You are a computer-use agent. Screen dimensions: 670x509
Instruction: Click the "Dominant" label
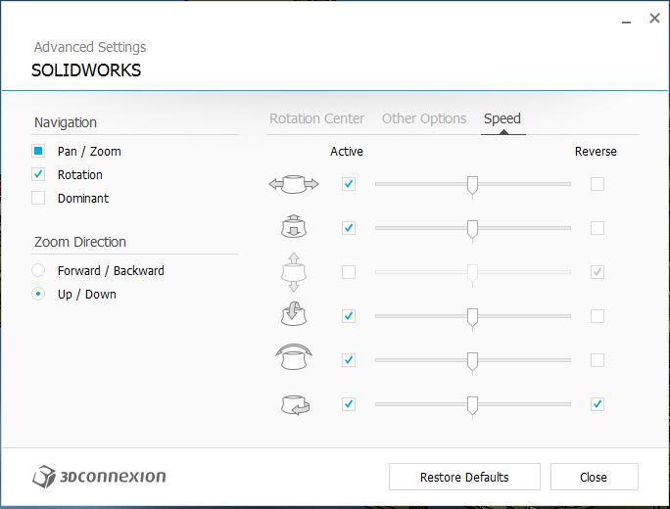83,199
